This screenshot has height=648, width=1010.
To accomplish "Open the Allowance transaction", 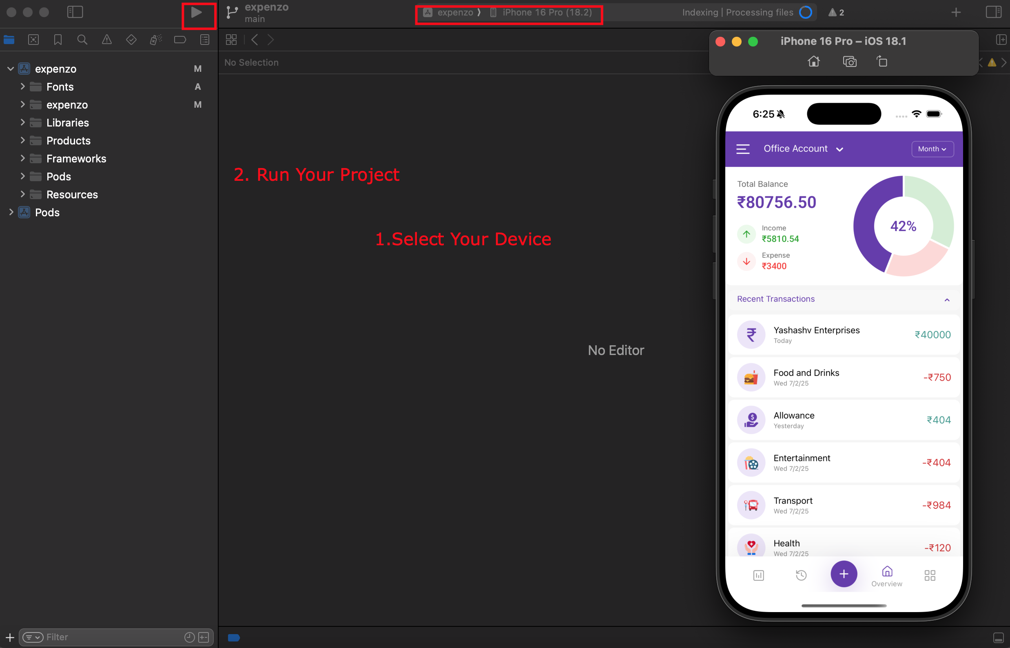I will (844, 420).
